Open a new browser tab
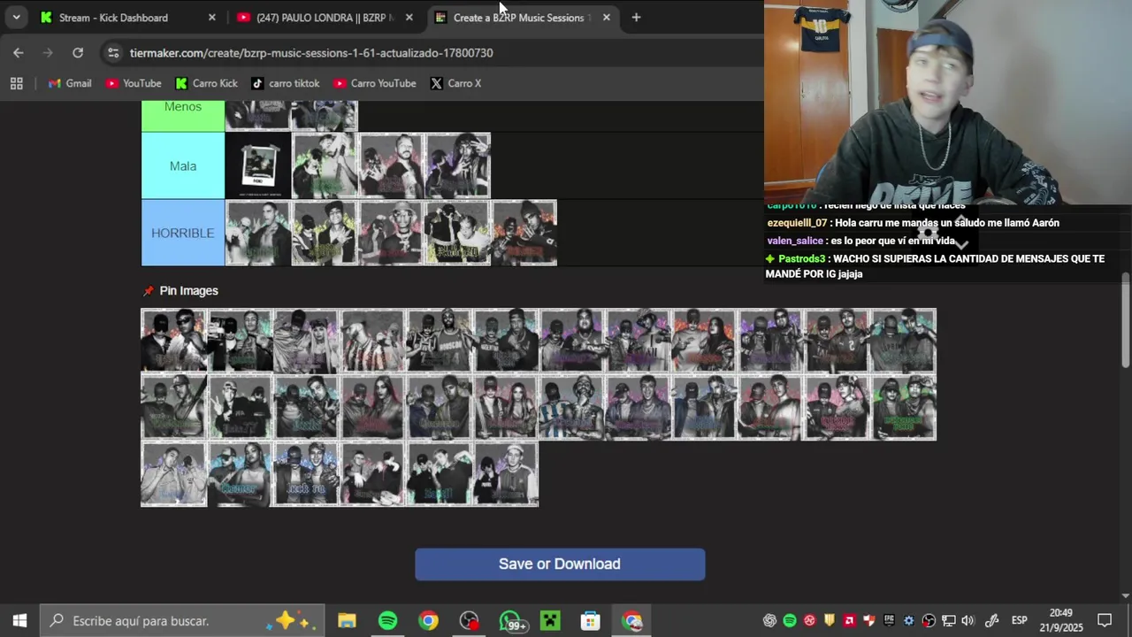Viewport: 1132px width, 637px height. pyautogui.click(x=636, y=18)
